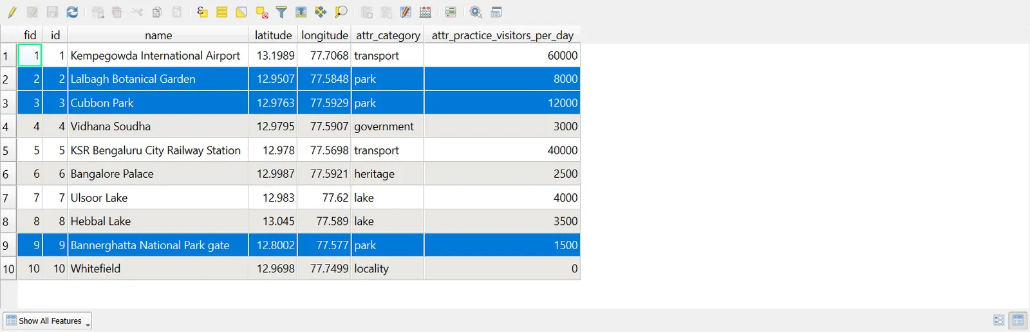1030x332 pixels.
Task: Click the actions gear icon
Action: pyautogui.click(x=476, y=12)
